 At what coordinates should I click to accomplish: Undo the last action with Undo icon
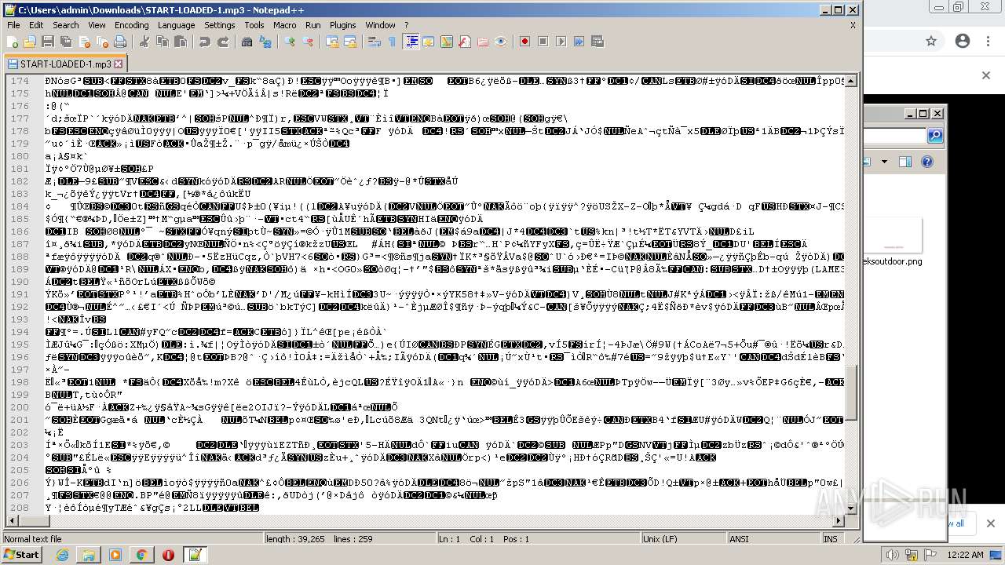click(204, 42)
